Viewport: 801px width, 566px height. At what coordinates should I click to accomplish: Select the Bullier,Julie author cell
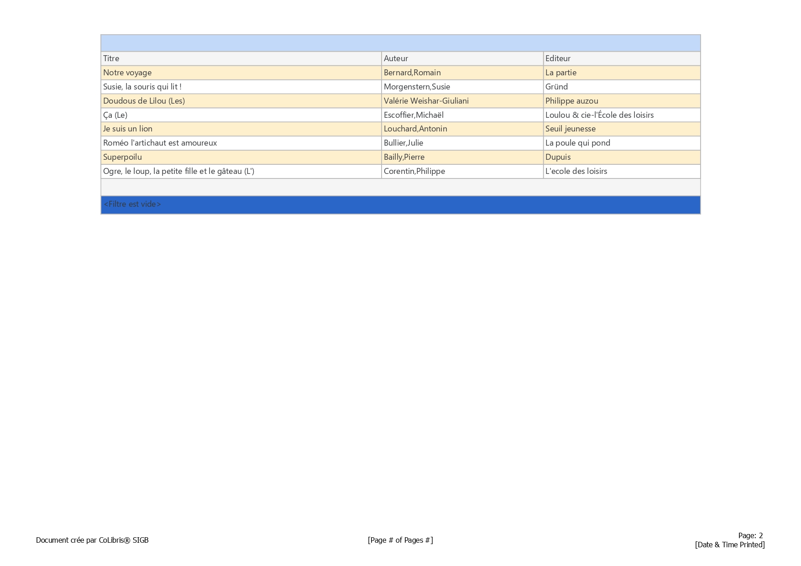462,143
